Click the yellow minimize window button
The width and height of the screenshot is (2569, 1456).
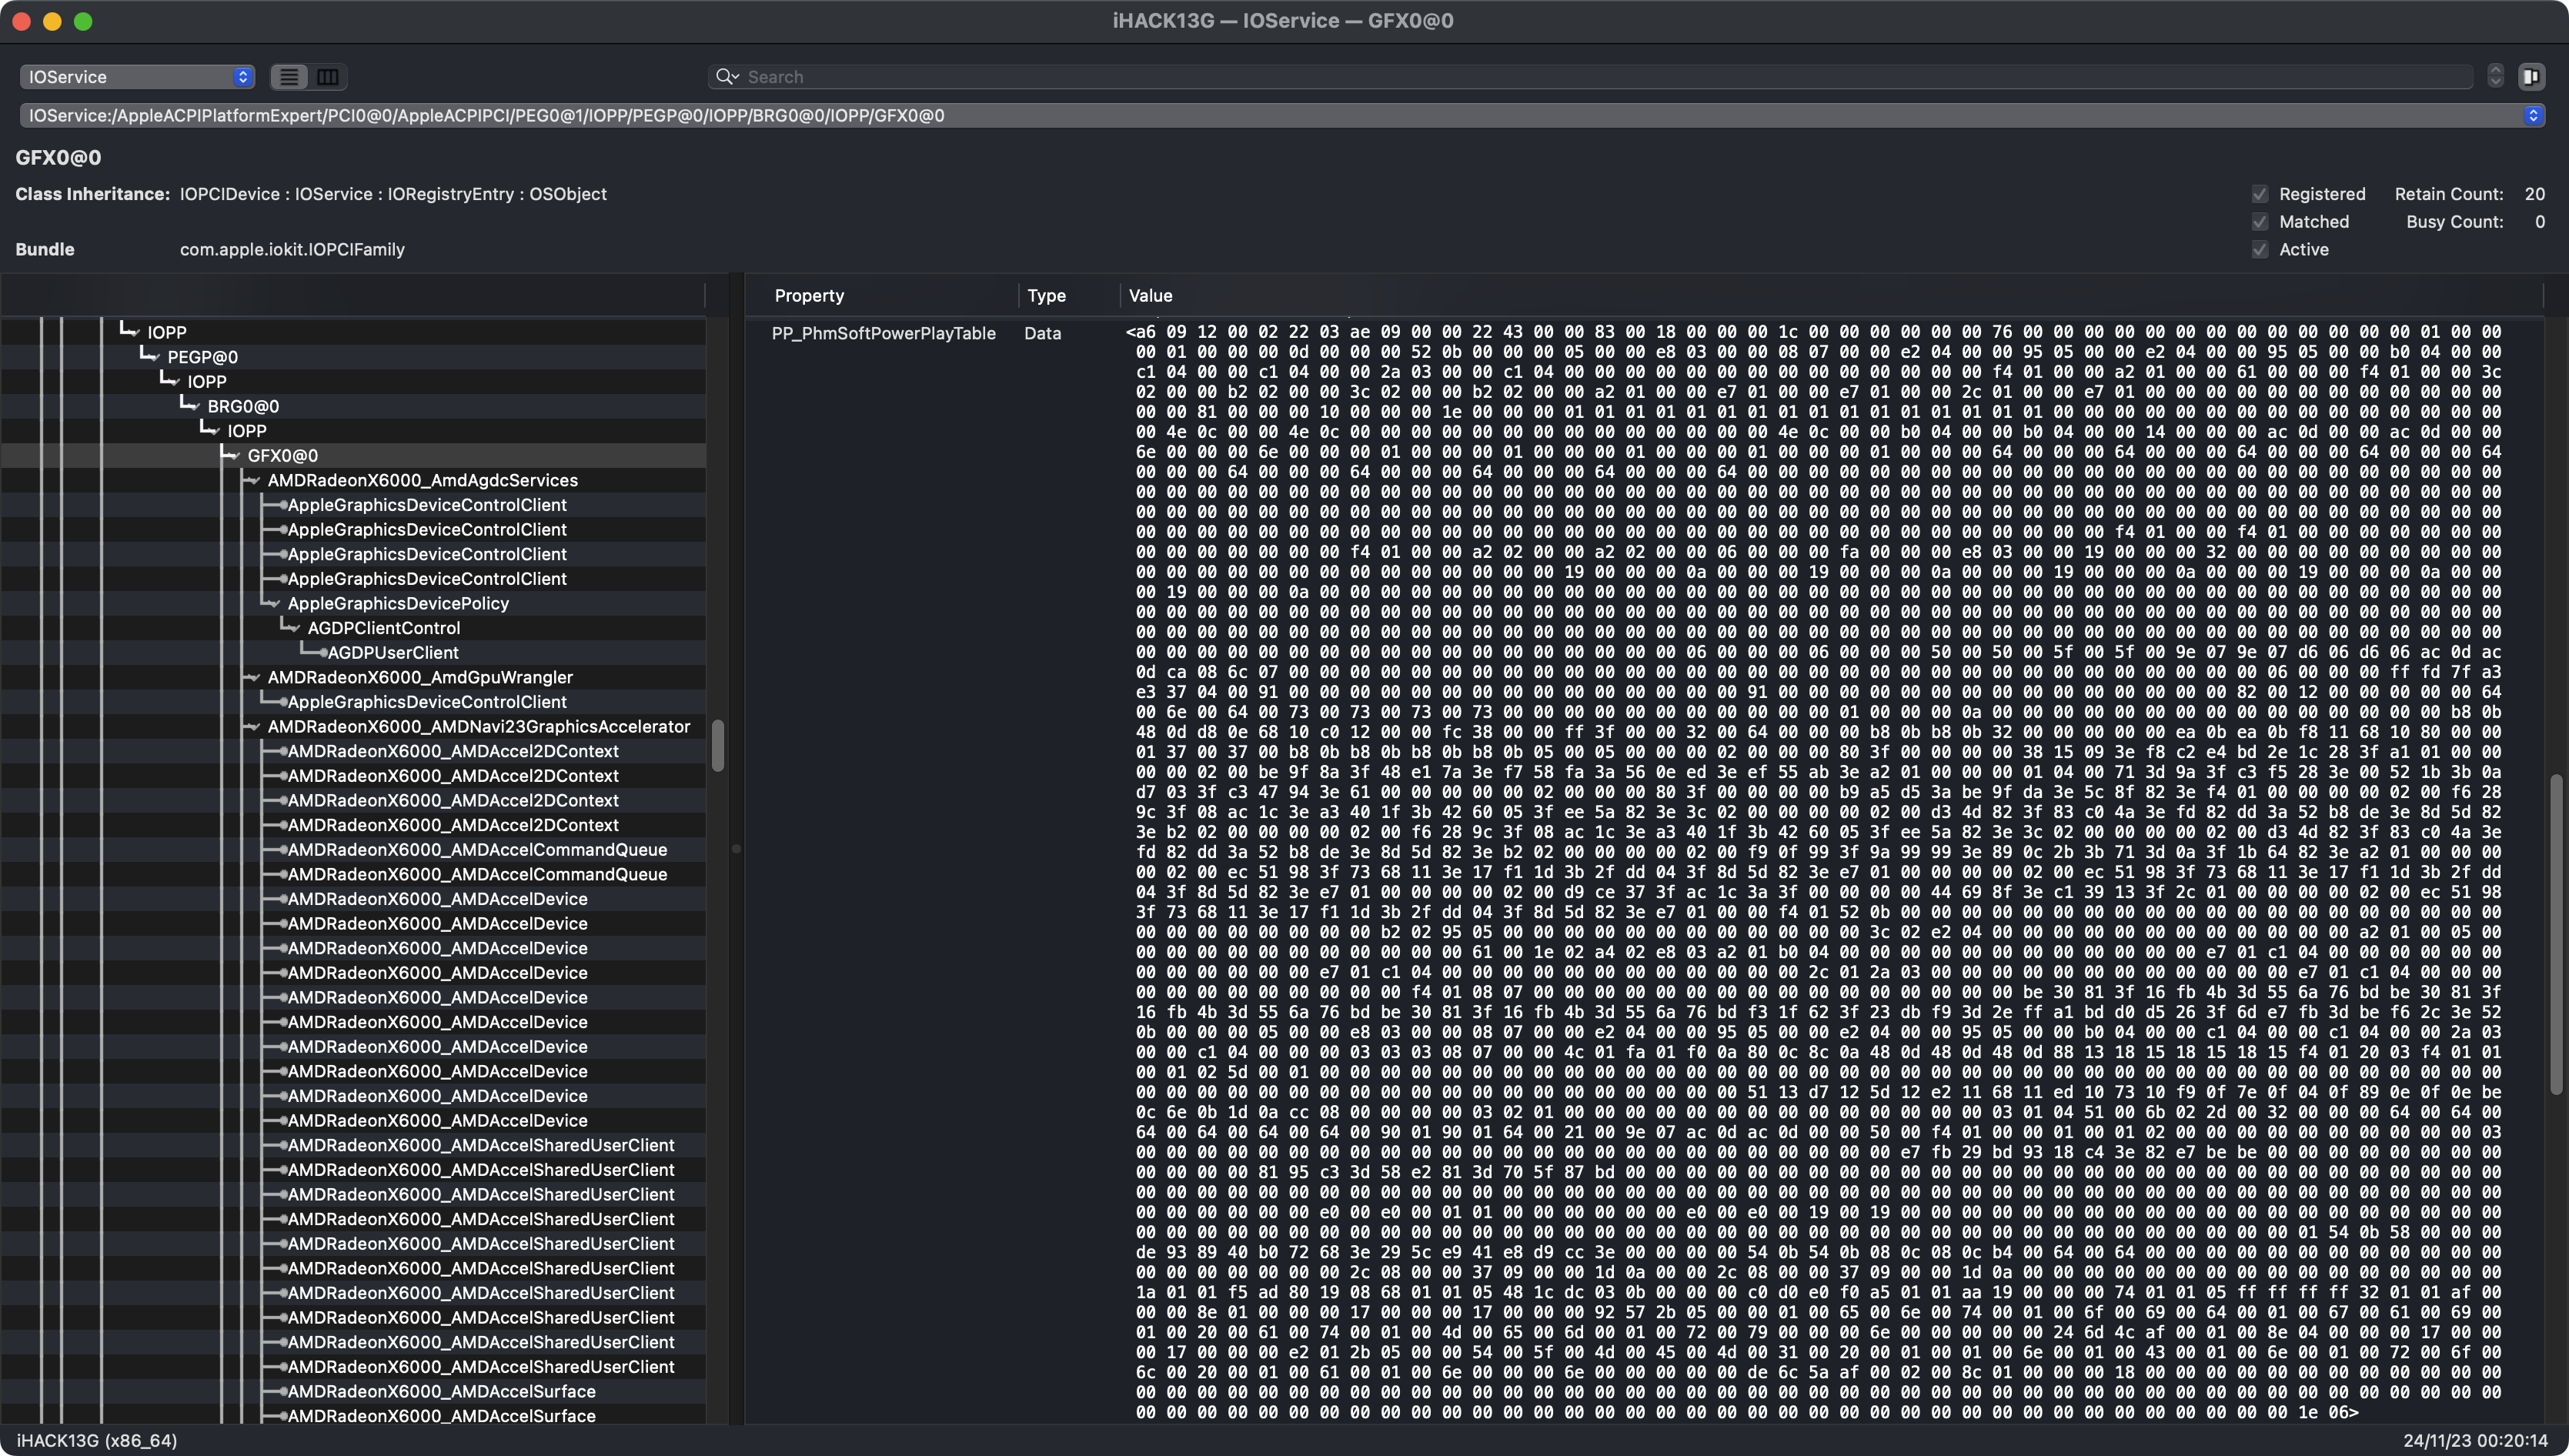[x=53, y=21]
